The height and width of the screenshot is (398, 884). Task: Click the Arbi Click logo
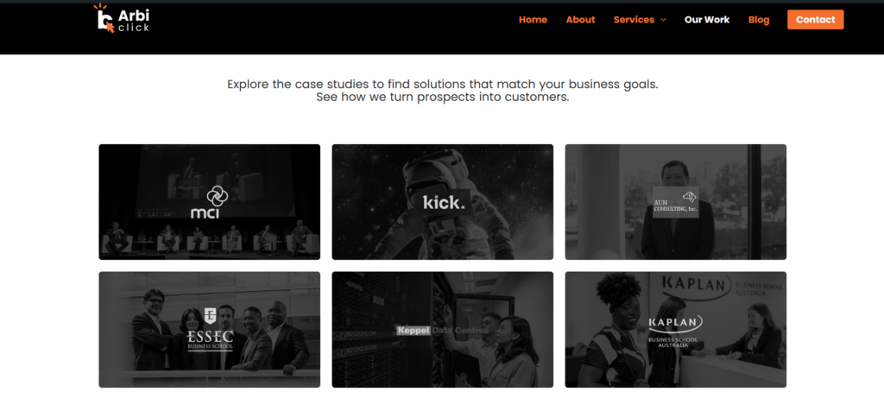click(121, 19)
